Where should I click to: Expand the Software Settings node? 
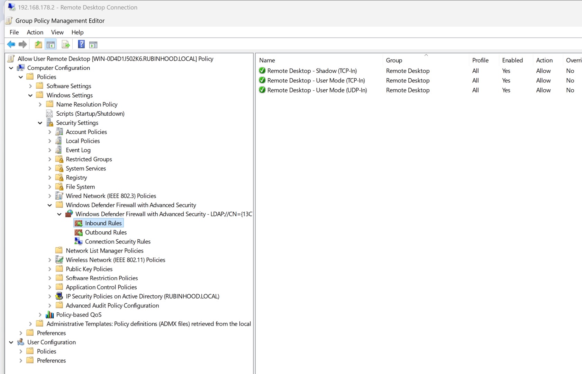(x=30, y=86)
